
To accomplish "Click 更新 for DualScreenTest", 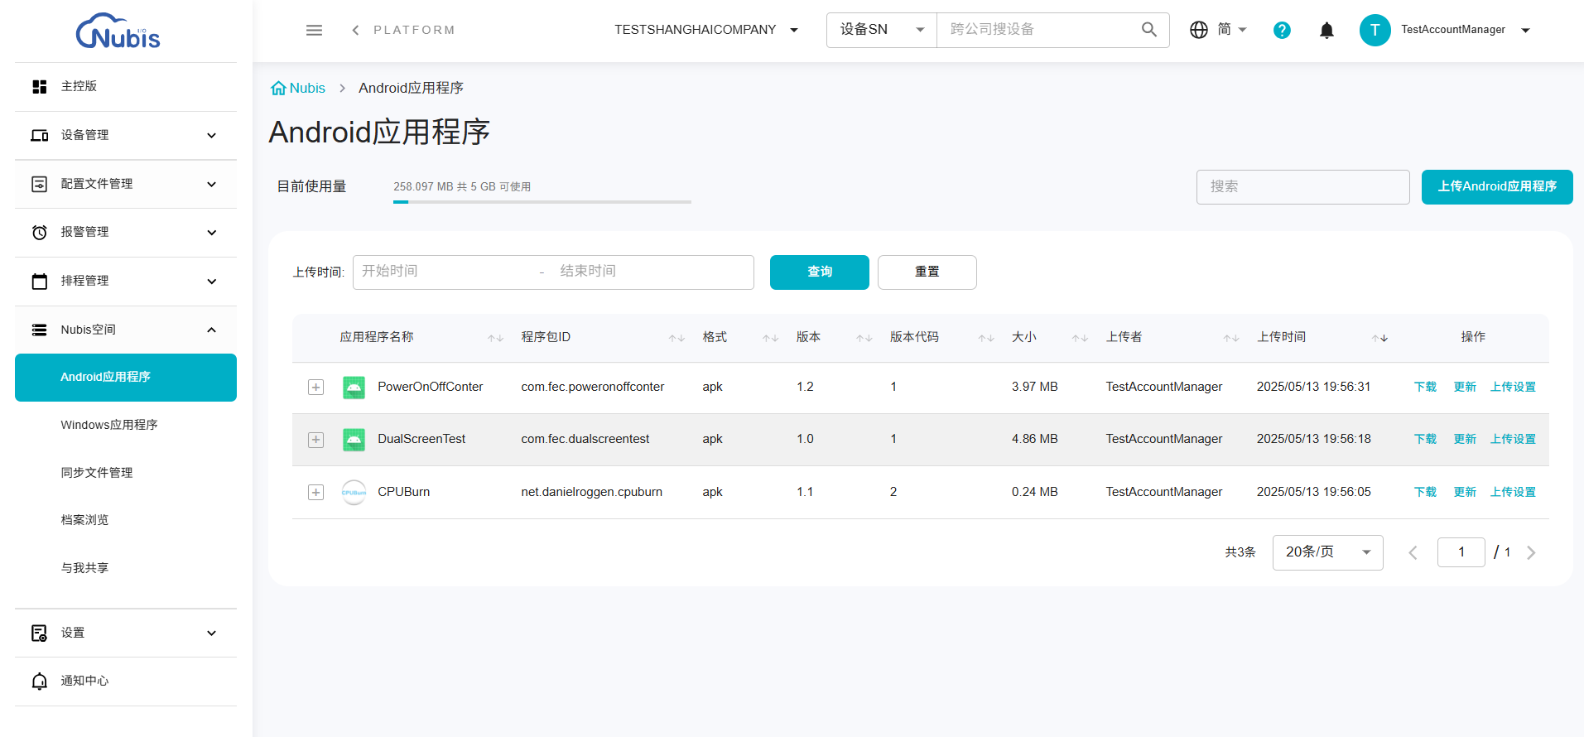I will (1465, 439).
